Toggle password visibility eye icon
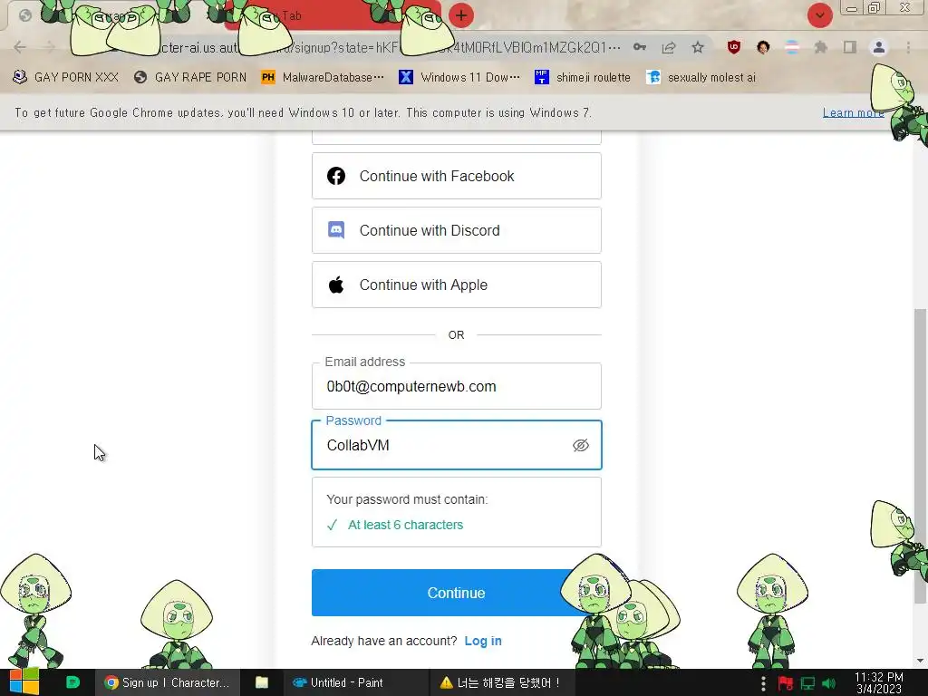The width and height of the screenshot is (928, 696). [x=581, y=445]
